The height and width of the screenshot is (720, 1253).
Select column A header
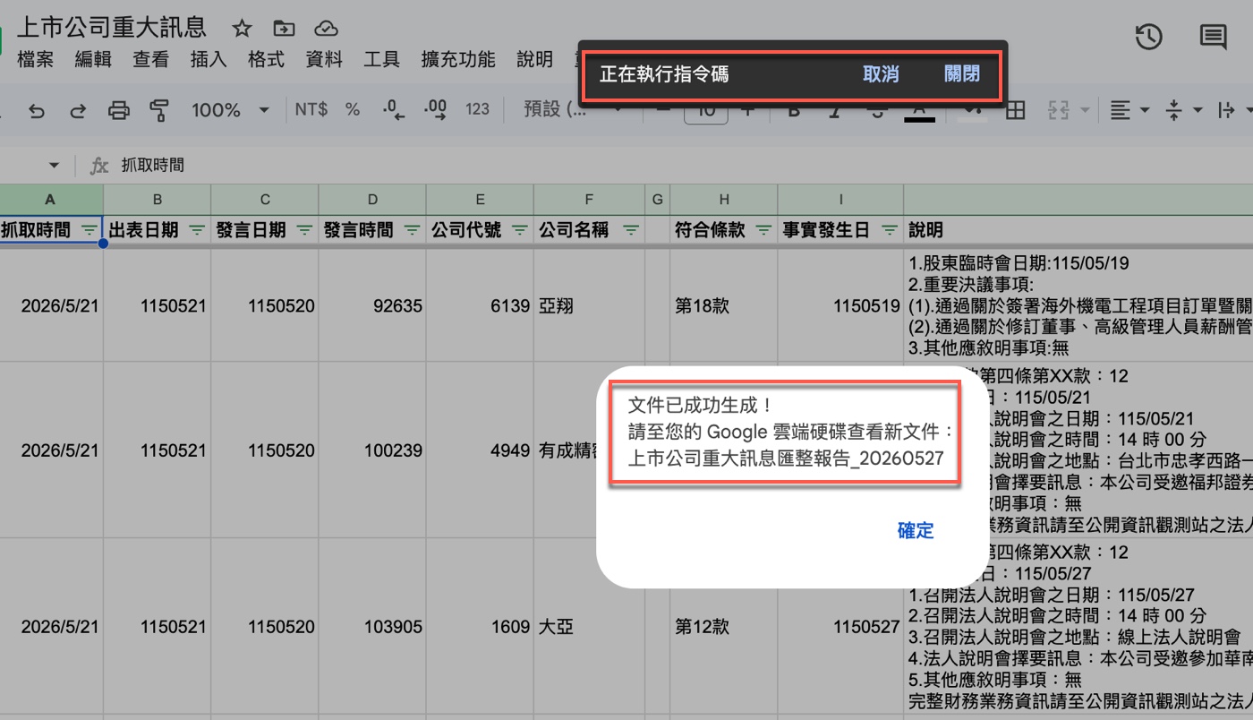click(x=50, y=199)
